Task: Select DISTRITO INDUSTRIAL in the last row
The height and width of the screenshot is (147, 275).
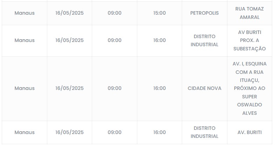Action: pyautogui.click(x=204, y=132)
